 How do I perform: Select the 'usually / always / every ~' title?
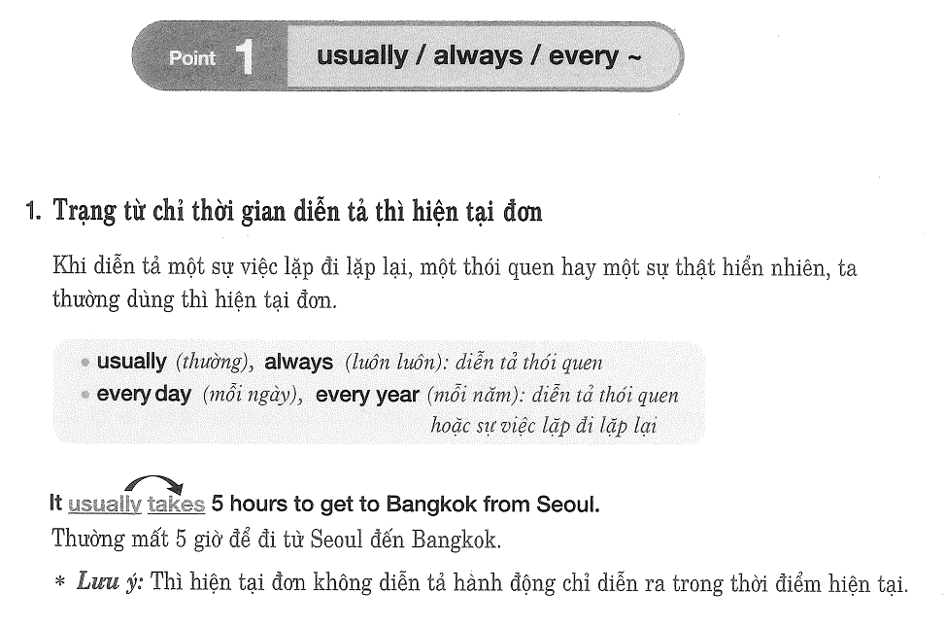click(x=479, y=56)
